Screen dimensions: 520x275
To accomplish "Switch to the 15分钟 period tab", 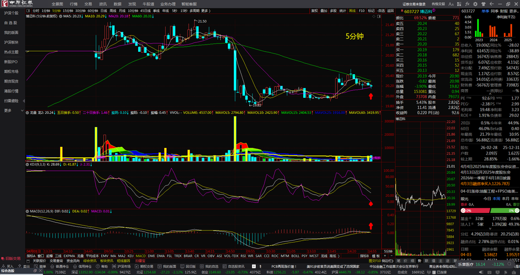I will click(x=68, y=10).
